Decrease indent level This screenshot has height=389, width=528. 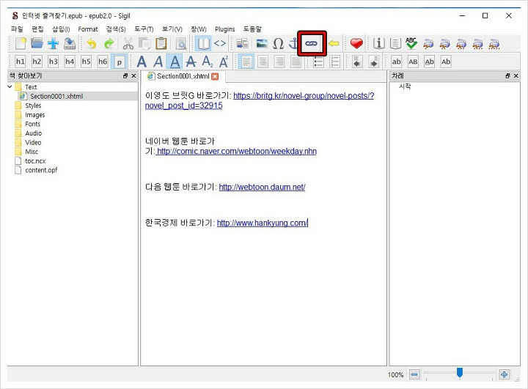357,62
